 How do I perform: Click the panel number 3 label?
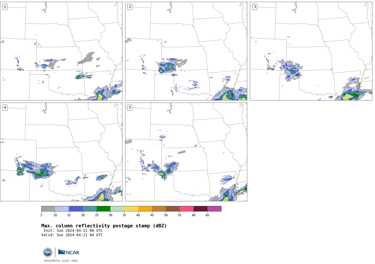click(255, 7)
